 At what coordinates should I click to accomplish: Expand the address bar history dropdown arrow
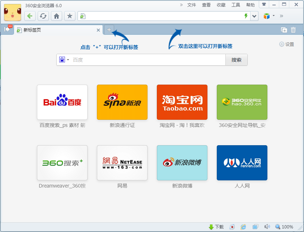[x=254, y=16]
